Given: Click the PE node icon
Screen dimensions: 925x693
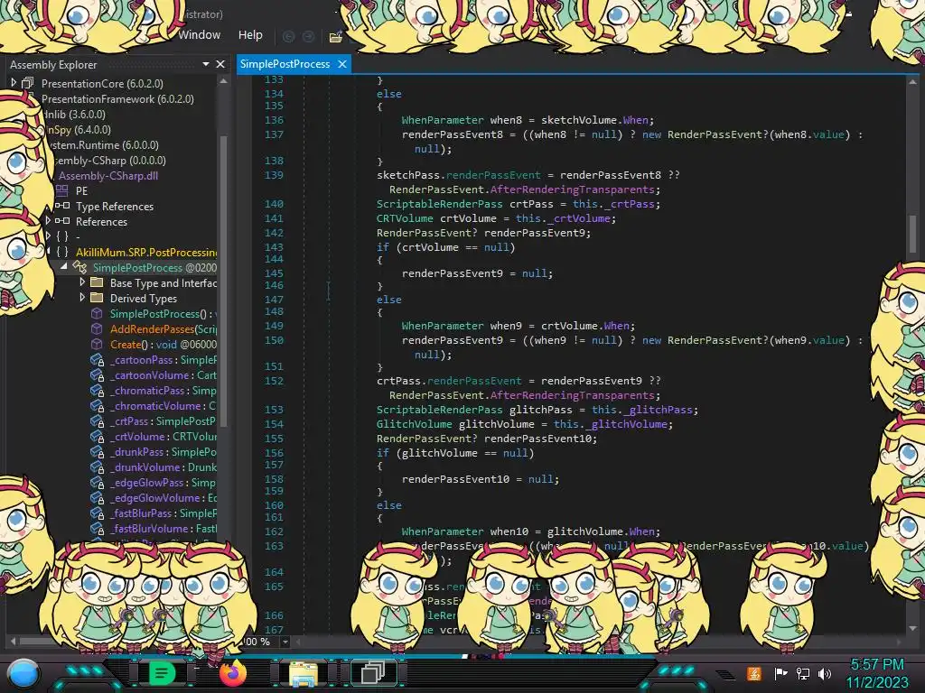Looking at the screenshot, I should [62, 190].
